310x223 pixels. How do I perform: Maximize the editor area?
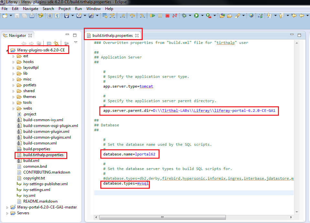[299, 35]
